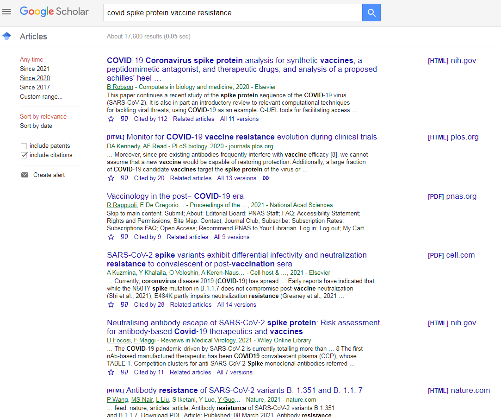Open All 14 versions link

(x=237, y=305)
